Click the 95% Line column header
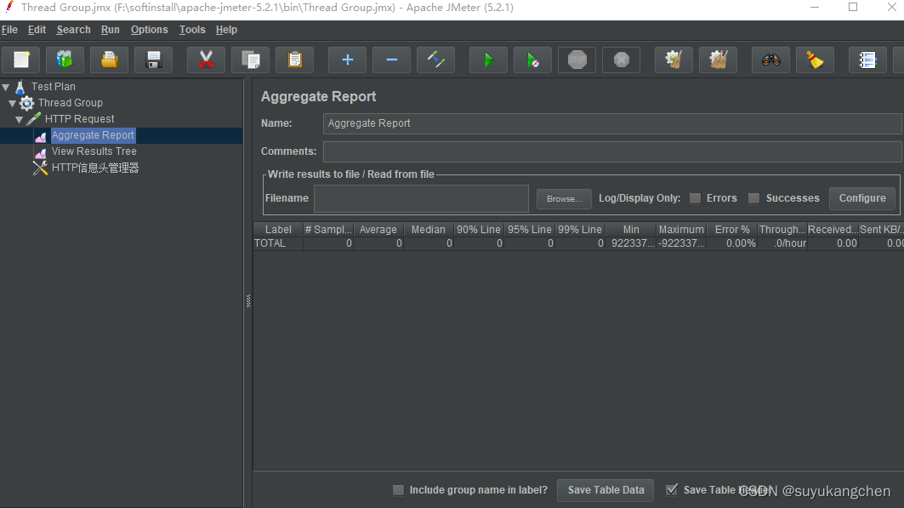Screen dimensions: 904x508 (529, 230)
